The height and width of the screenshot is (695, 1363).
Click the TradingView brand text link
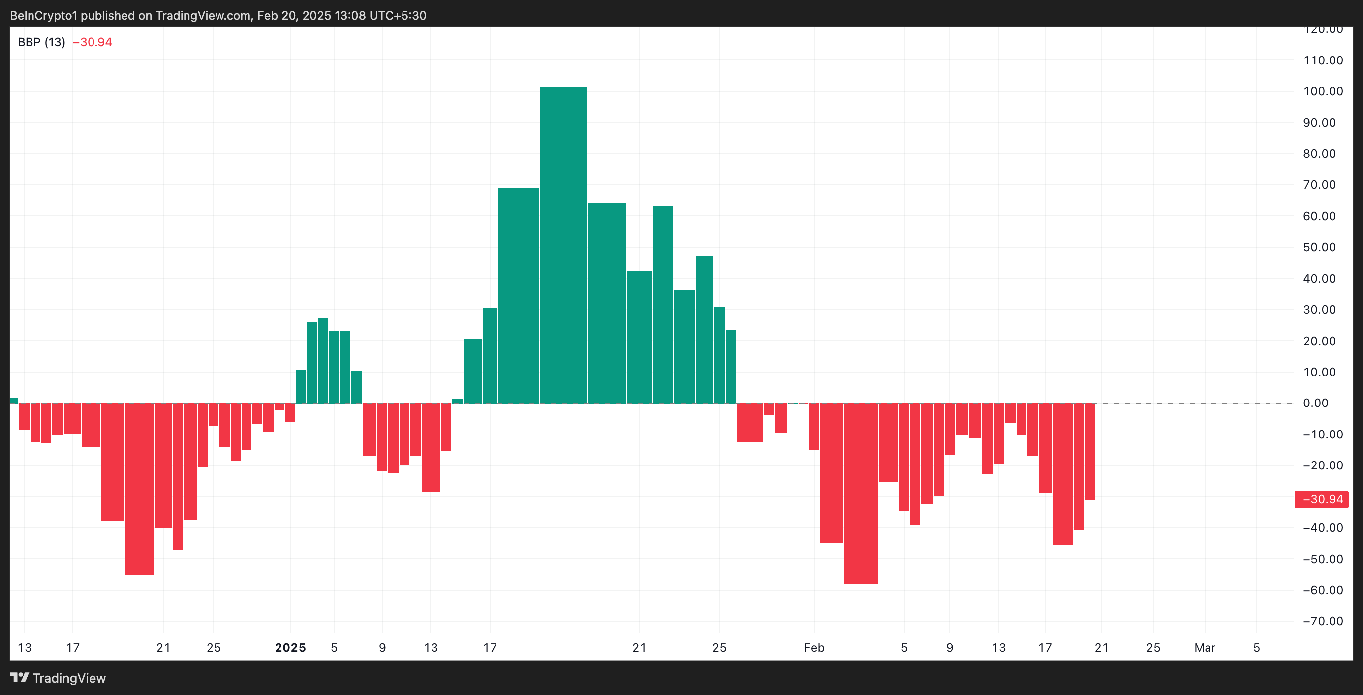click(x=69, y=678)
